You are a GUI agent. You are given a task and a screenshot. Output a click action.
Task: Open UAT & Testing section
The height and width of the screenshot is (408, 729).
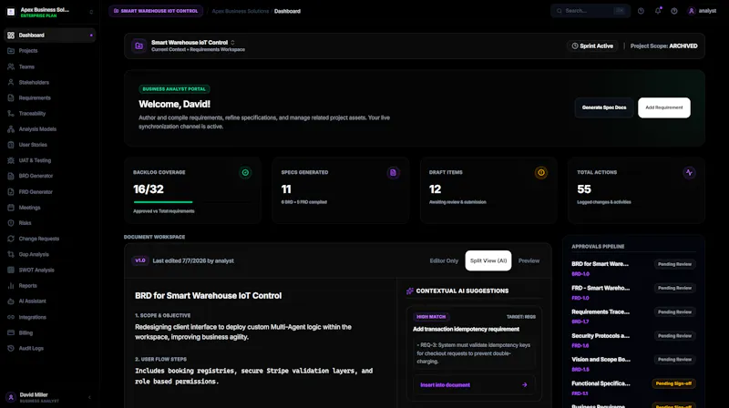(x=49, y=160)
